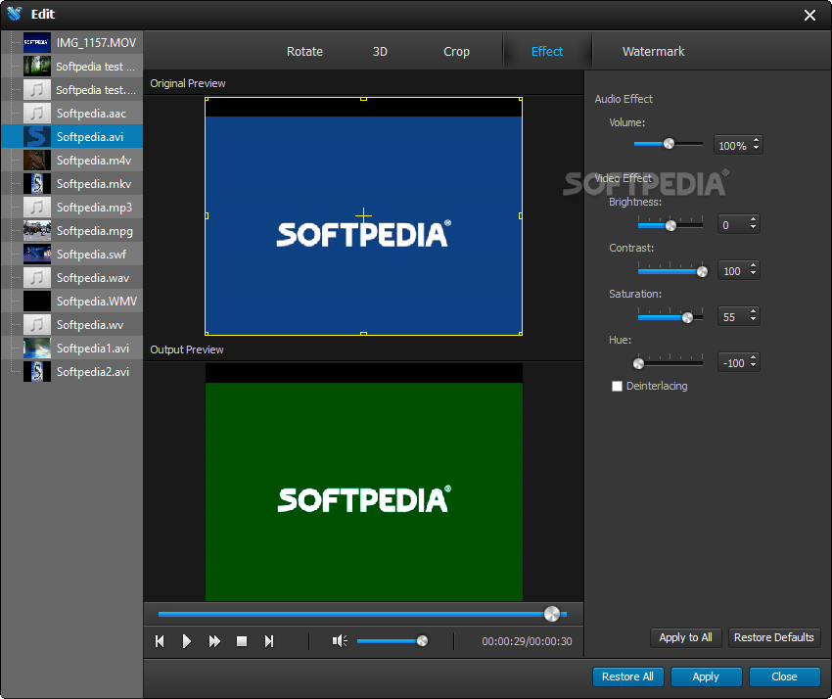Switch to the Rotate tab
Screen dimensions: 832x699
(304, 52)
